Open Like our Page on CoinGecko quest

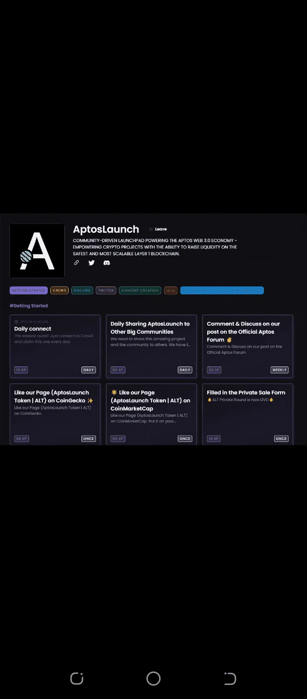[55, 414]
